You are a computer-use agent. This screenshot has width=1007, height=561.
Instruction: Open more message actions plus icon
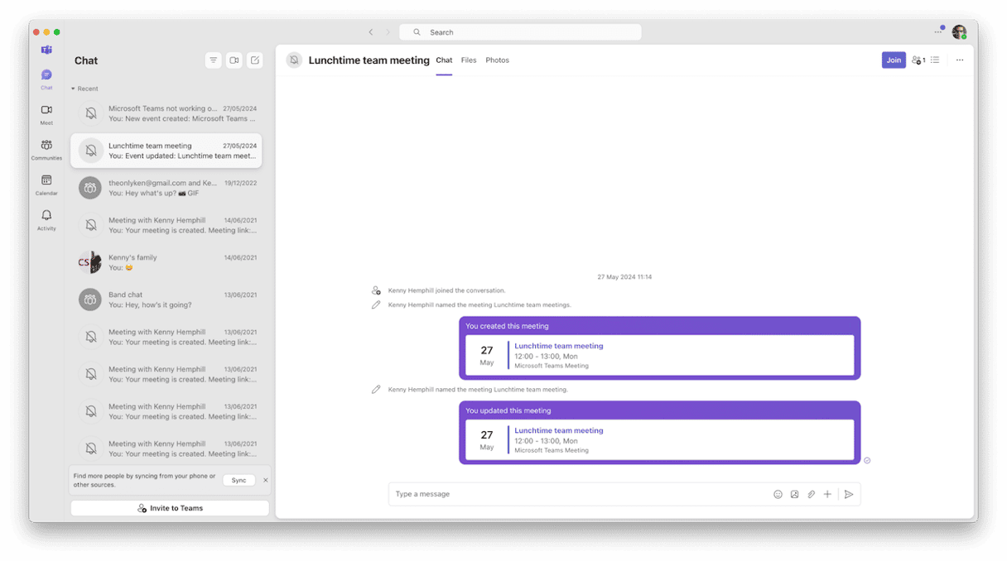tap(827, 494)
